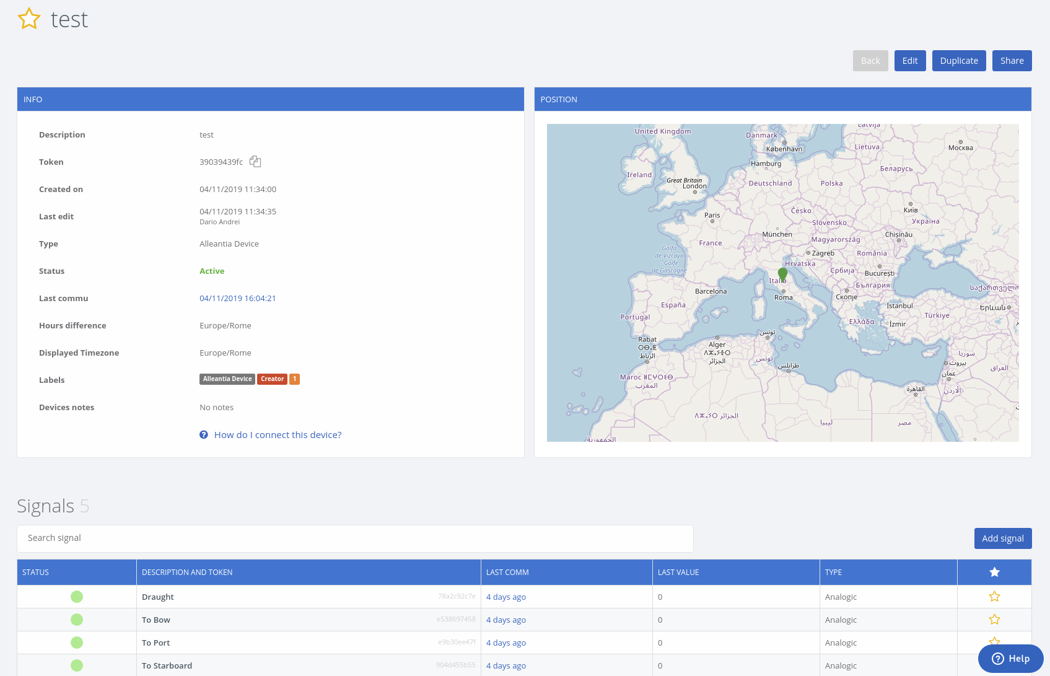Sort by Last Comm column header
This screenshot has width=1050, height=676.
pyautogui.click(x=507, y=573)
